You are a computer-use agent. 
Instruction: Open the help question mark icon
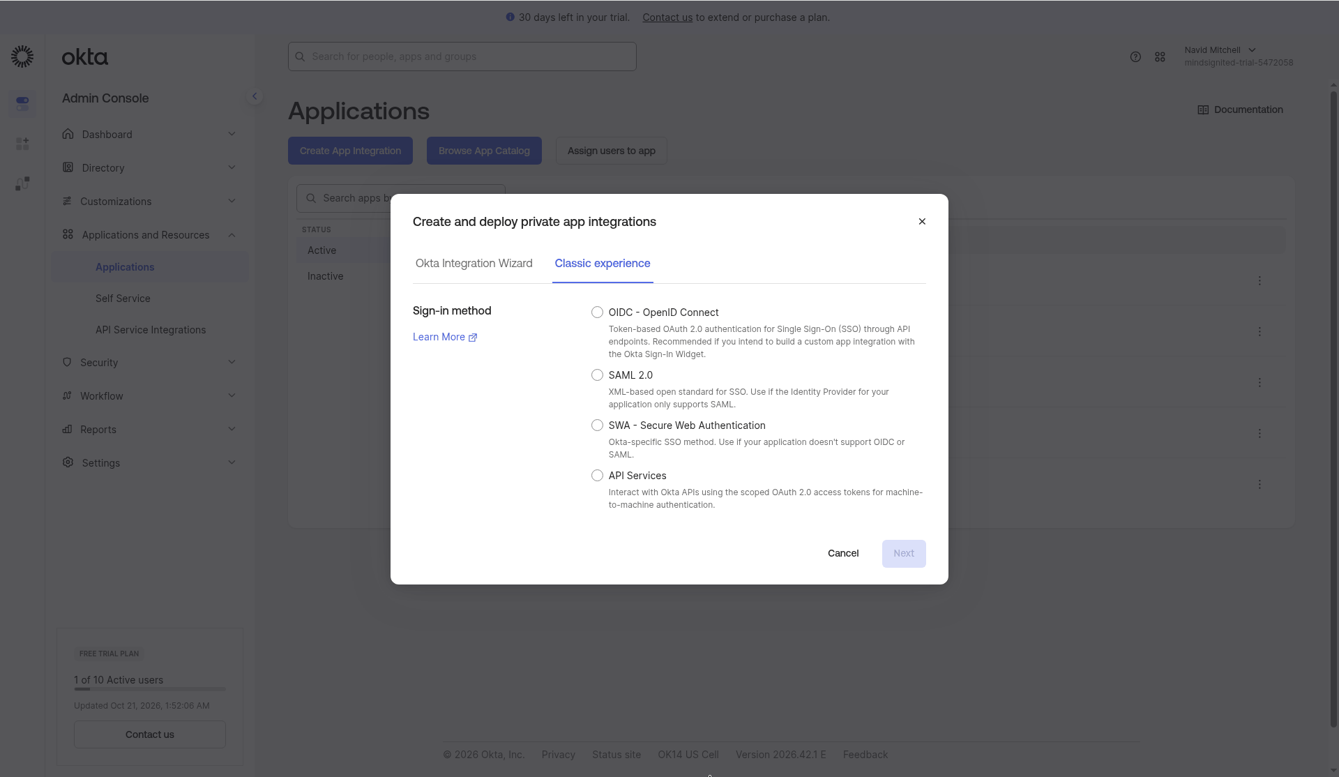1135,56
